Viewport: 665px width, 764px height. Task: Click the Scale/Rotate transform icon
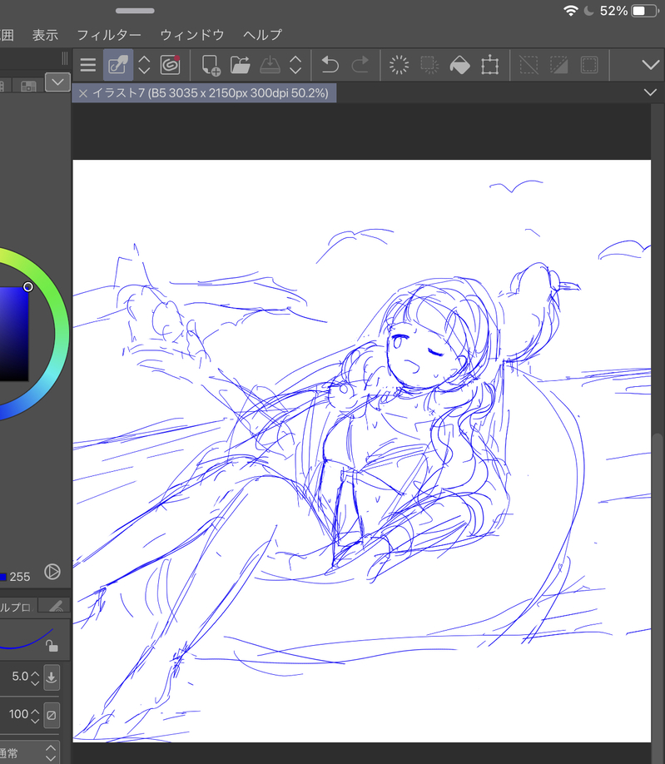point(489,65)
